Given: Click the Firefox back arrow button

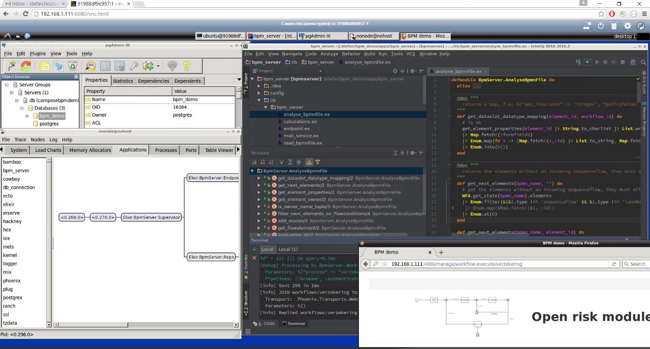Looking at the screenshot, I should pyautogui.click(x=366, y=264).
